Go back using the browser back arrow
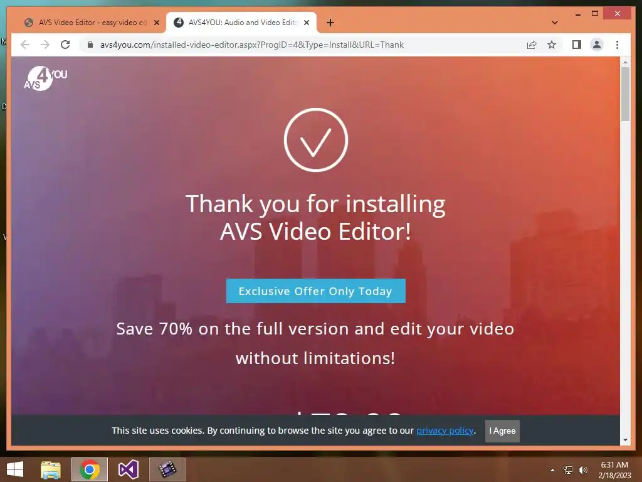The image size is (642, 482). click(25, 45)
